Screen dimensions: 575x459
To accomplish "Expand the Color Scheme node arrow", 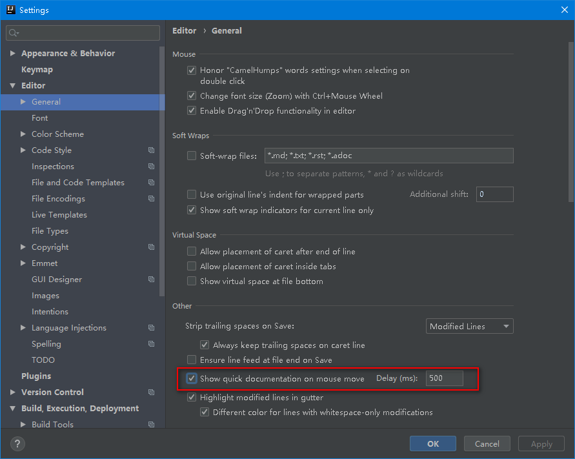I will pos(23,134).
